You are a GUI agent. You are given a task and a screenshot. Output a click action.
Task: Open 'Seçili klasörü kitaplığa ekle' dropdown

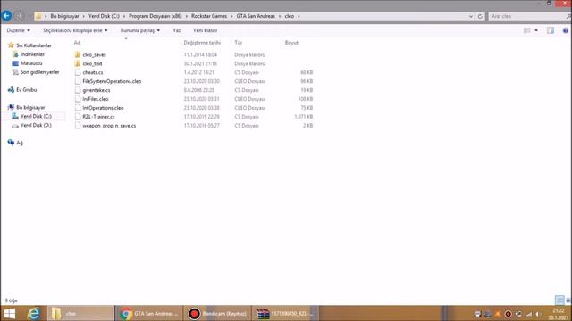click(x=75, y=30)
